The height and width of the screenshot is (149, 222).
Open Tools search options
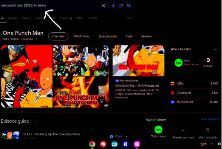[129, 18]
